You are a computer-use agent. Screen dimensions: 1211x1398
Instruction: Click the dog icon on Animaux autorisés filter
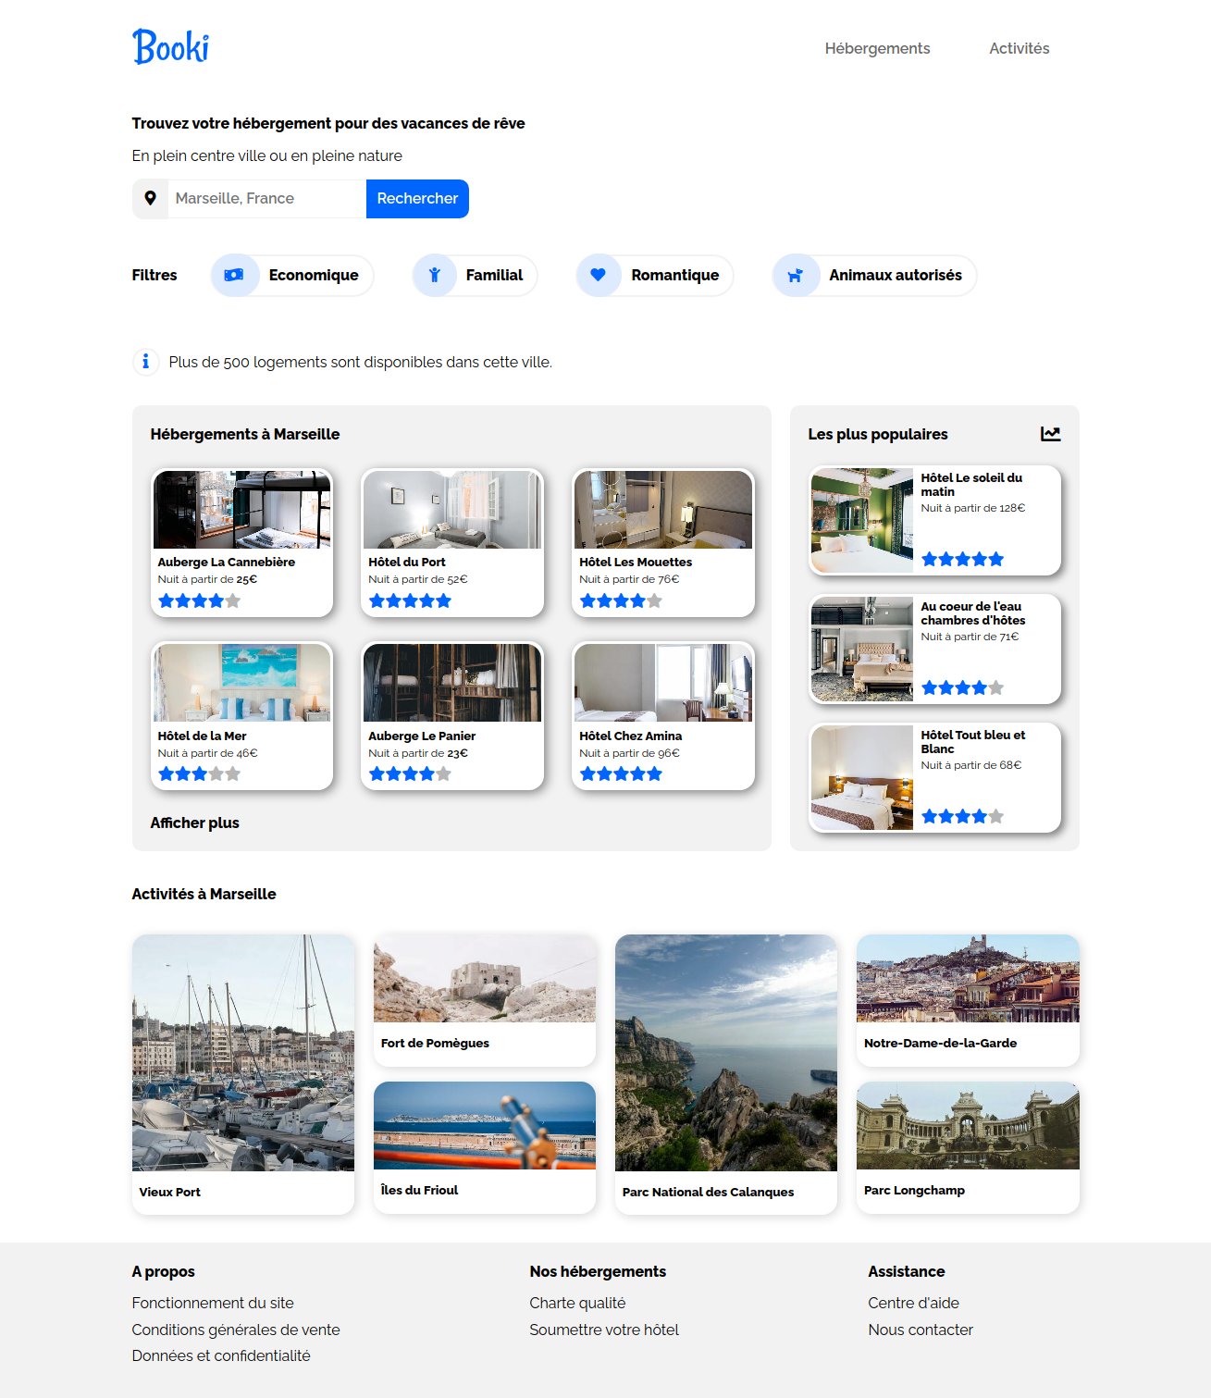pos(795,275)
